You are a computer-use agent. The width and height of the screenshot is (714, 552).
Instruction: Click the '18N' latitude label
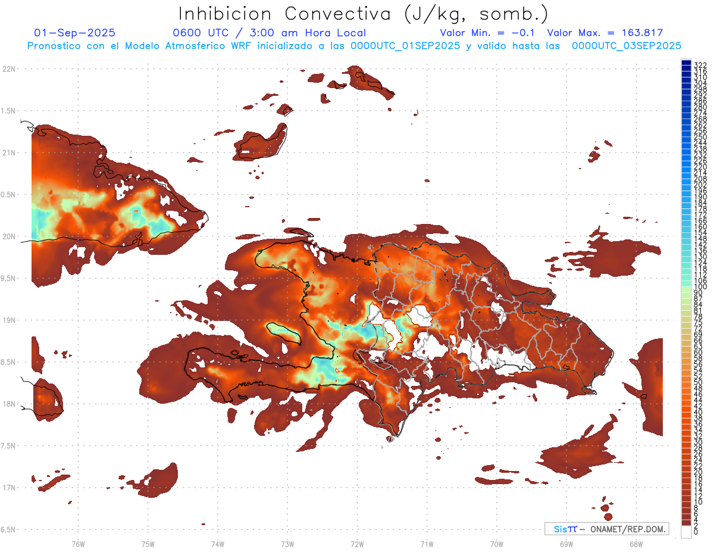(10, 404)
